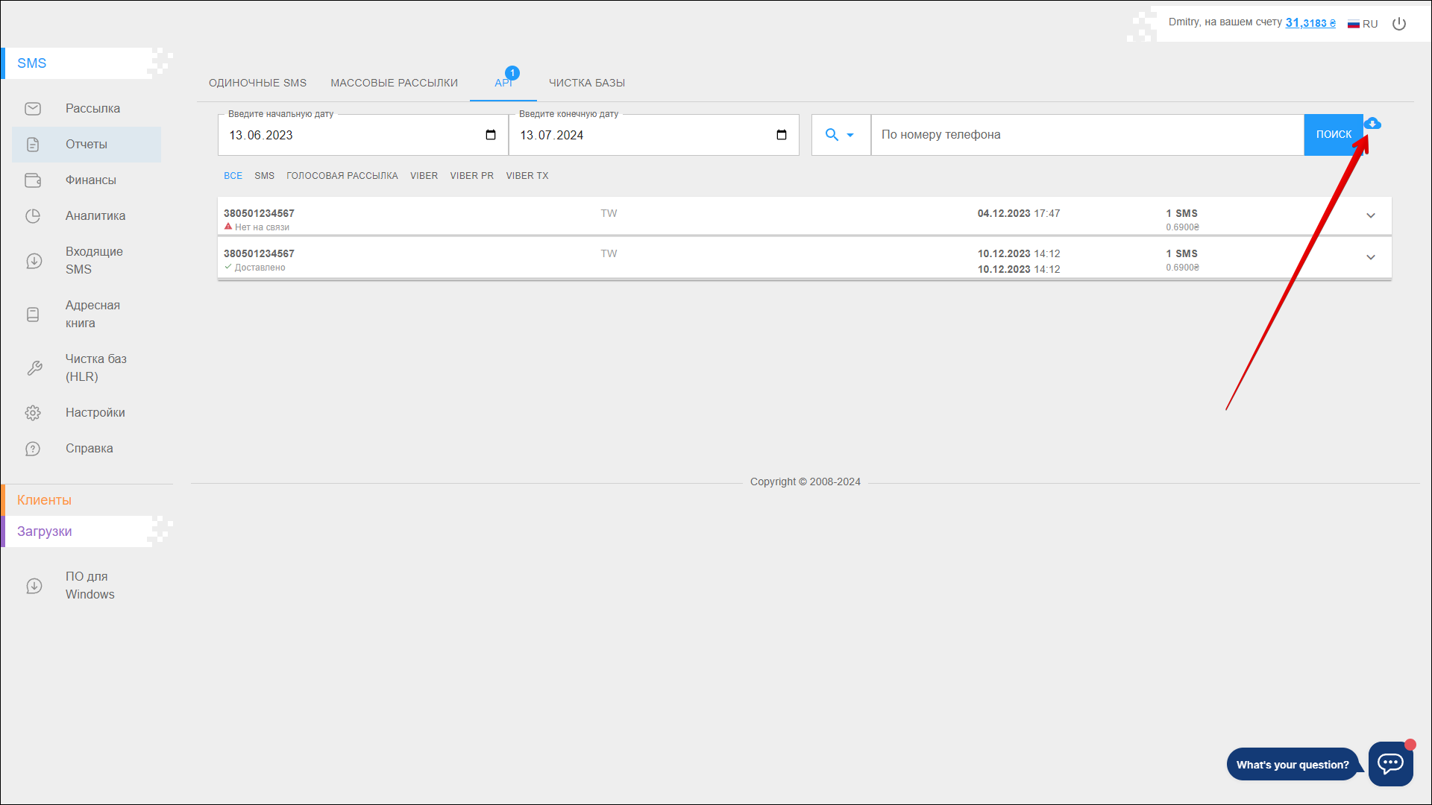Image resolution: width=1432 pixels, height=805 pixels.
Task: Switch to the МАССОВЫЕ РАССЫЛКИ tab
Action: (394, 83)
